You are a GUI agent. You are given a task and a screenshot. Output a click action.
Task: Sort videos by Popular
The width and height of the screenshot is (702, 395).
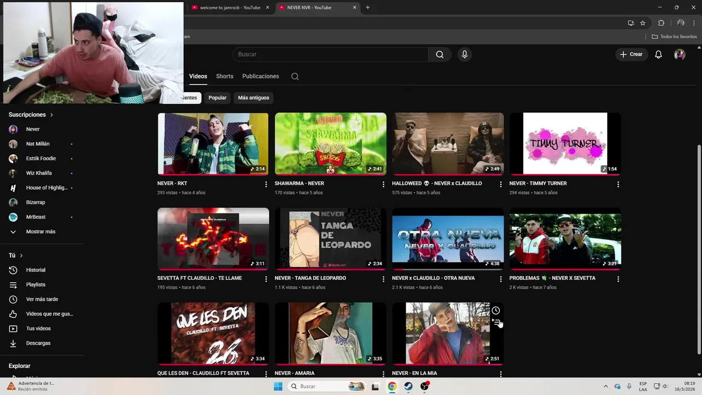(217, 98)
